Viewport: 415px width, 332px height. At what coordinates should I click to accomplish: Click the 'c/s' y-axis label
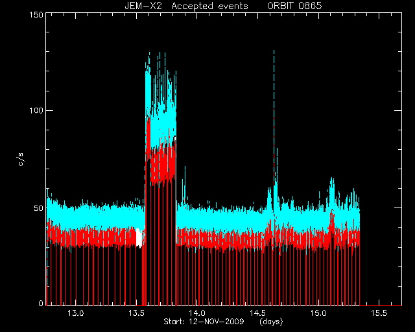point(21,160)
